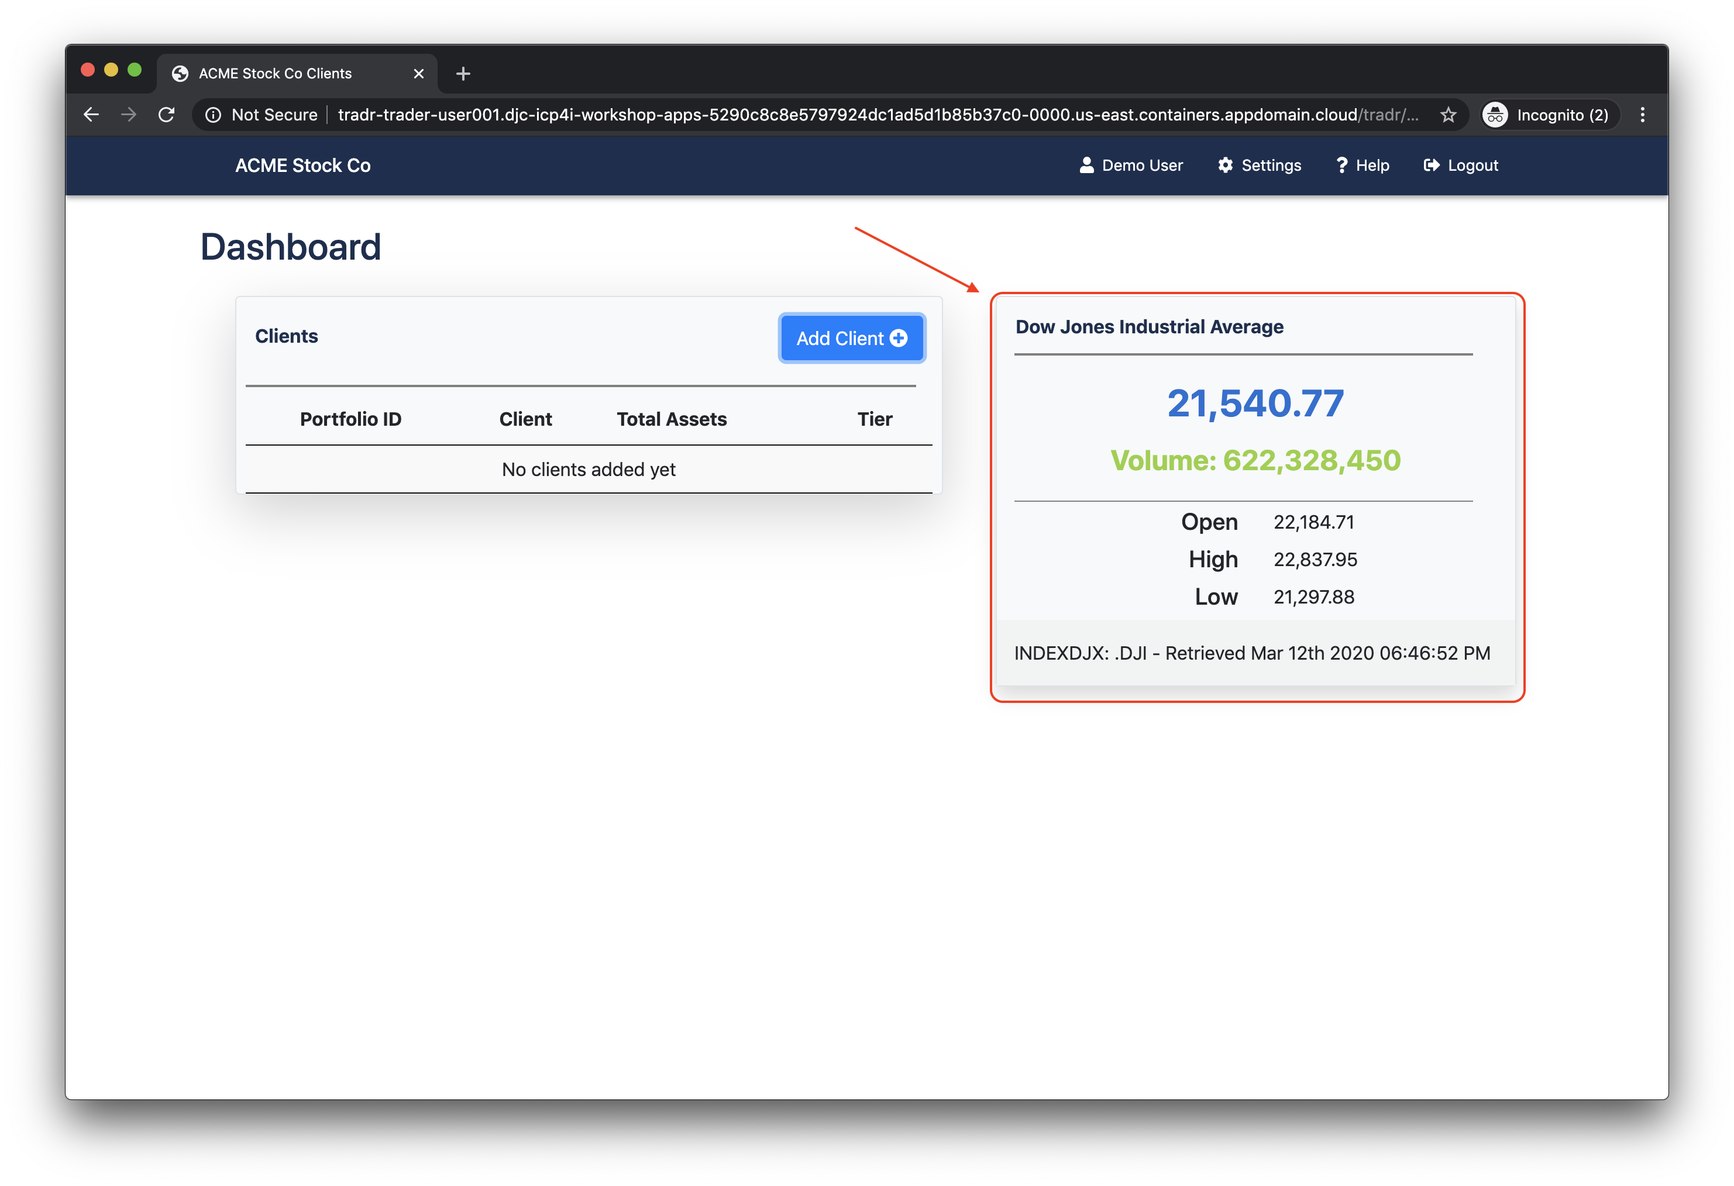The width and height of the screenshot is (1734, 1186).
Task: Open a new tab with plus icon
Action: (463, 74)
